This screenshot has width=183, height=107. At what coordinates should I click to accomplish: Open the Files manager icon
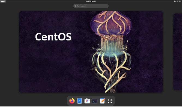point(80,101)
